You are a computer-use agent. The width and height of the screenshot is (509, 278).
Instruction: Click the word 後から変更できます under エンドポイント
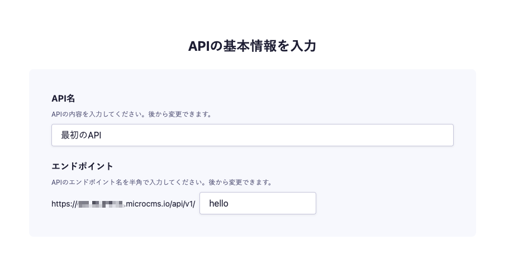click(x=240, y=183)
